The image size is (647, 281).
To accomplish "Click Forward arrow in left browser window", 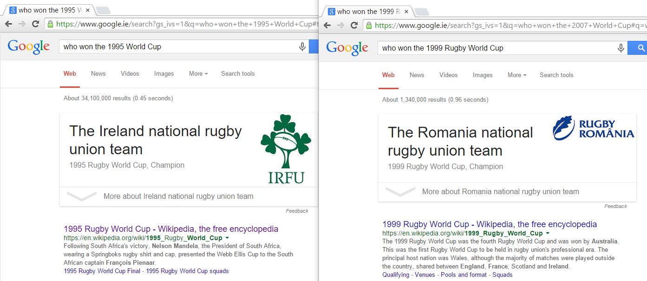I will point(22,24).
